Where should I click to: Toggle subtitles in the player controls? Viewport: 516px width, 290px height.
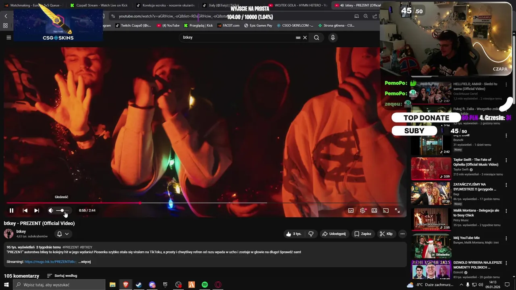pyautogui.click(x=351, y=210)
